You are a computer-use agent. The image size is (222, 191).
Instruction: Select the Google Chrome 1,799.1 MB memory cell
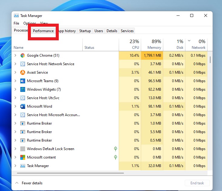(152, 55)
